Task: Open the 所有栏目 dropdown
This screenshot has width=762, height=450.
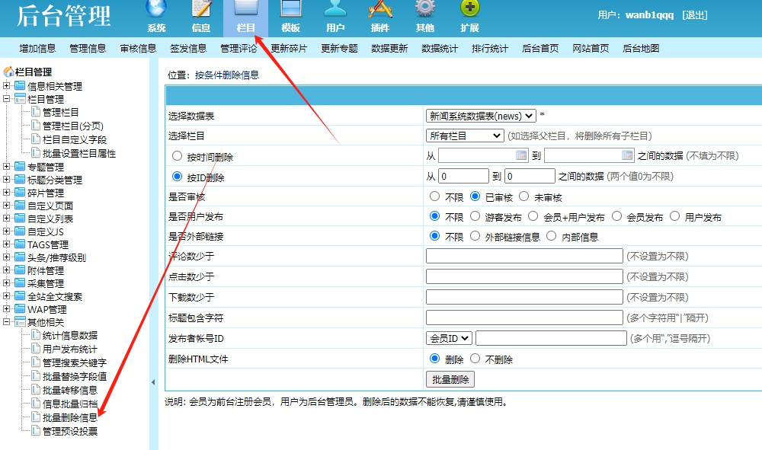Action: point(465,136)
